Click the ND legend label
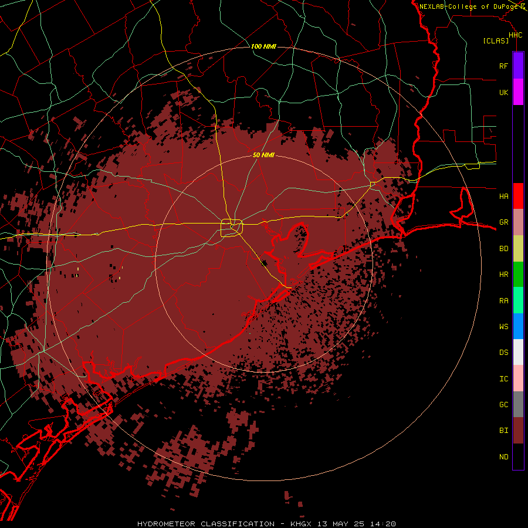 tap(503, 456)
